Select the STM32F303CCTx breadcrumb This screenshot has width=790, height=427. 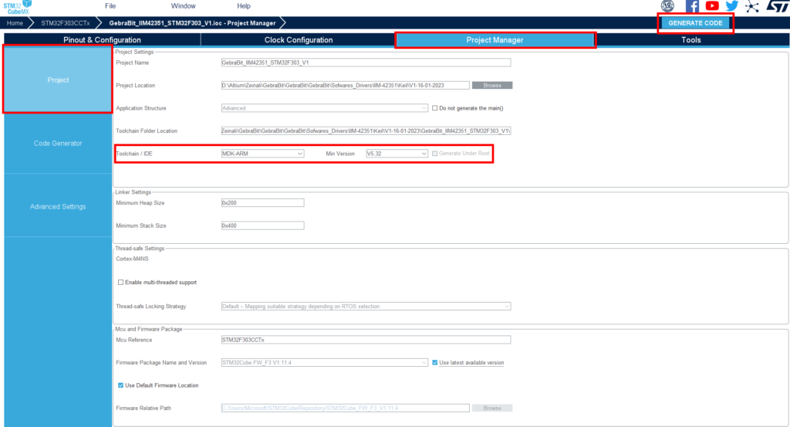pos(66,23)
